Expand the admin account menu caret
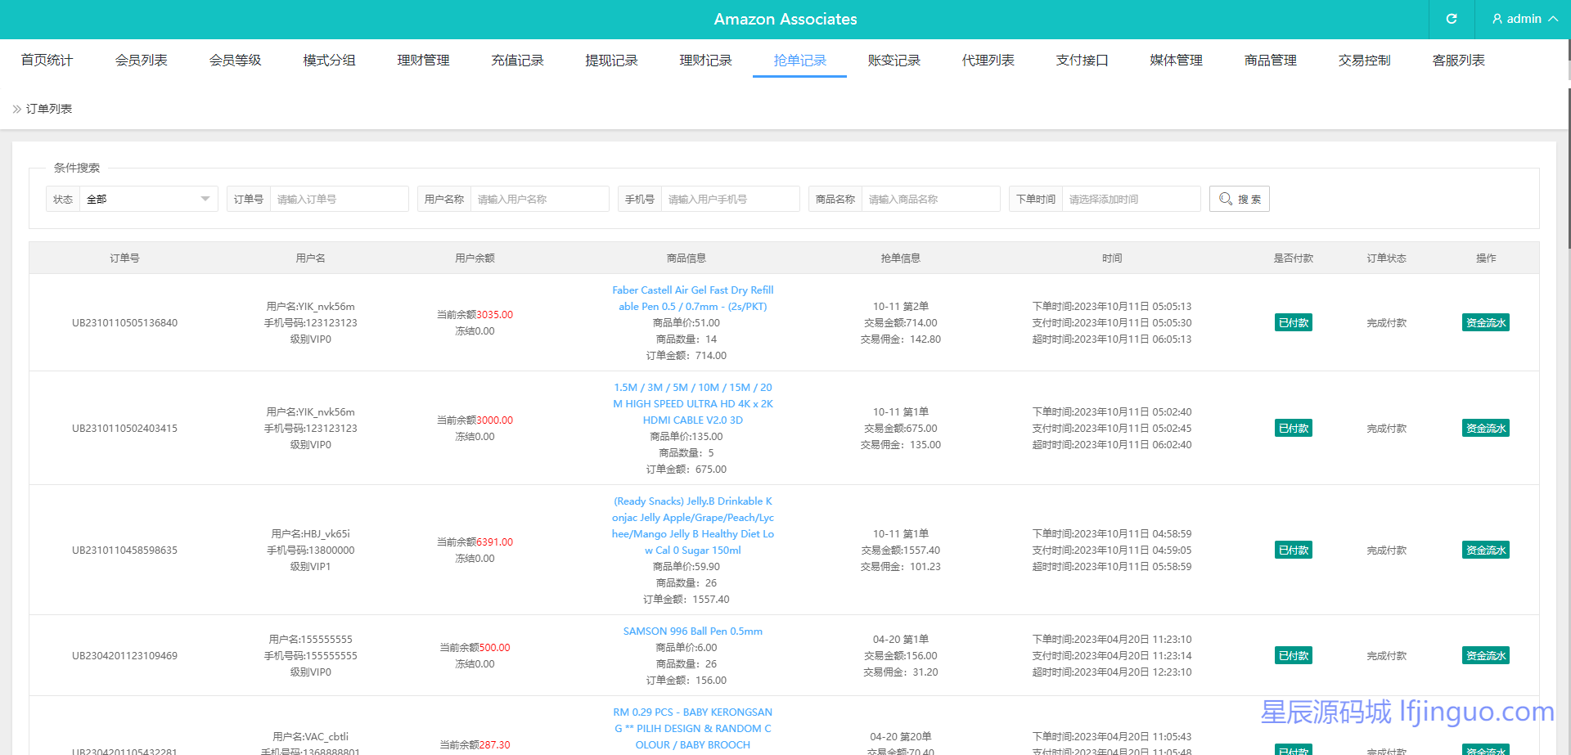Image resolution: width=1571 pixels, height=755 pixels. [1553, 19]
